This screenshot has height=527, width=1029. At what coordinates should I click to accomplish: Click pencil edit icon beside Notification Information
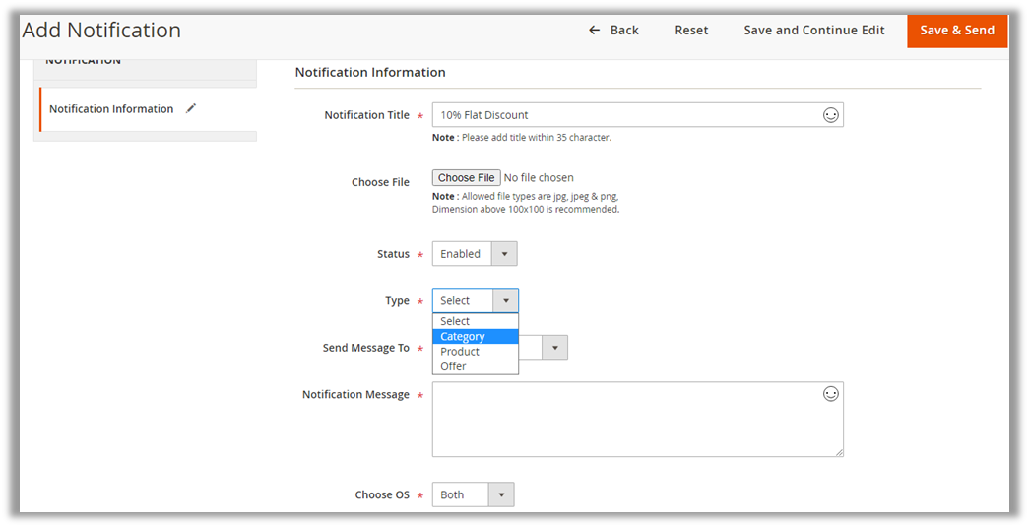tap(191, 108)
